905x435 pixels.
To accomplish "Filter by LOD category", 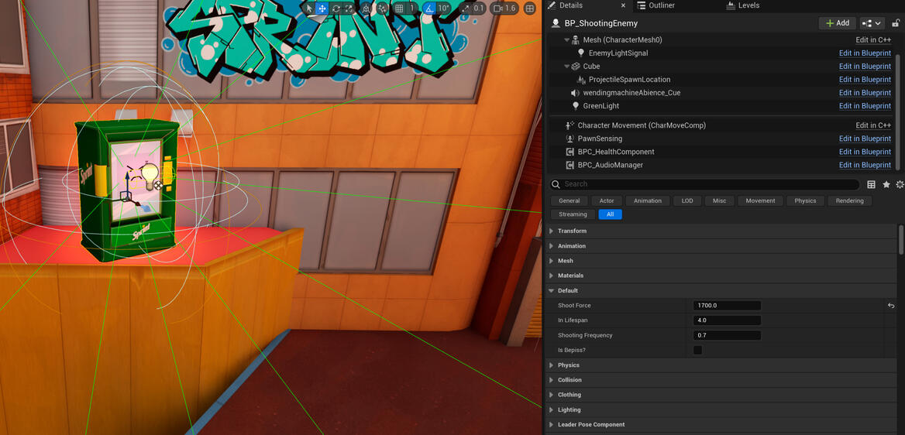I will click(x=686, y=200).
